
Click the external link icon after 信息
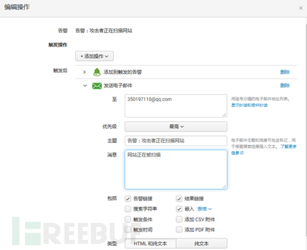(x=242, y=153)
